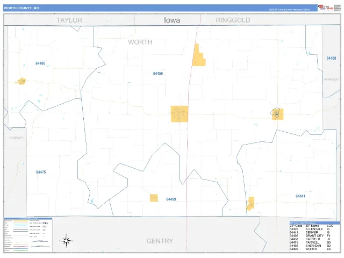The width and height of the screenshot is (344, 258).
Task: Click SHERIDAN in the ZIP index table
Action: [313, 246]
